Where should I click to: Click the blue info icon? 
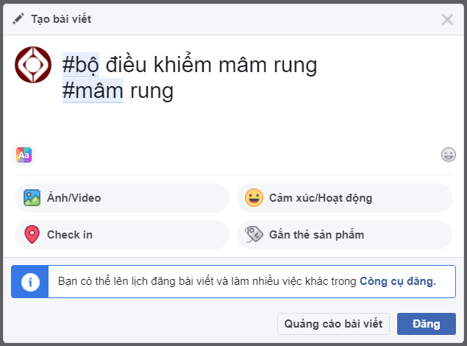coord(30,281)
